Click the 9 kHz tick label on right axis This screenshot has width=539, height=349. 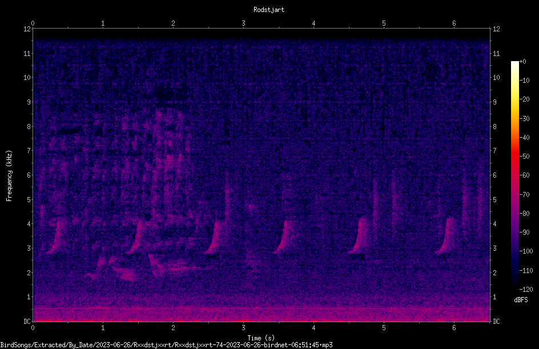pos(494,102)
